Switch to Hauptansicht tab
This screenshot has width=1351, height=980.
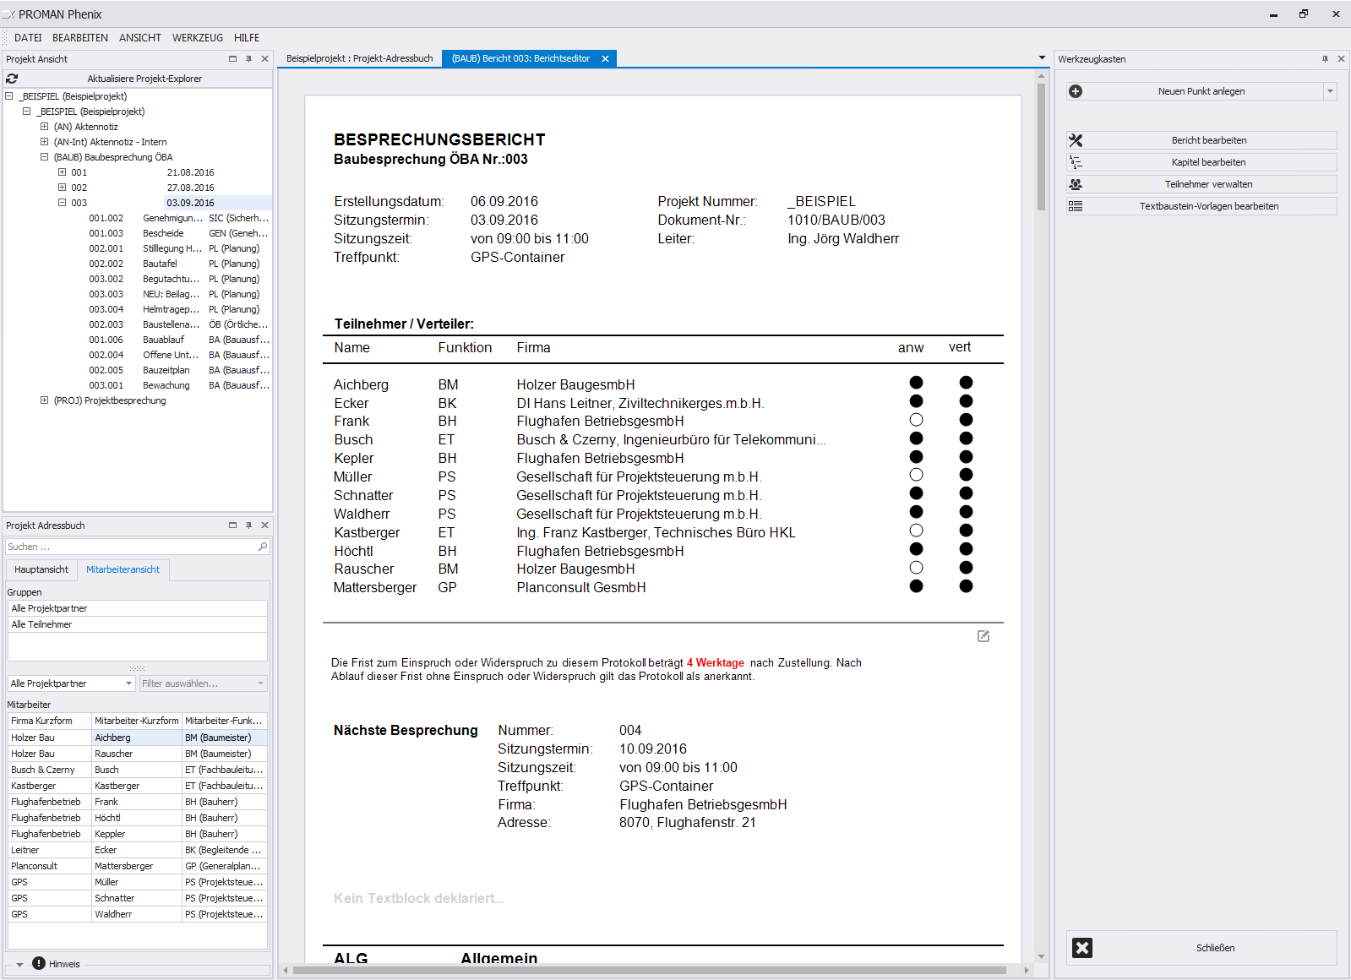41,569
